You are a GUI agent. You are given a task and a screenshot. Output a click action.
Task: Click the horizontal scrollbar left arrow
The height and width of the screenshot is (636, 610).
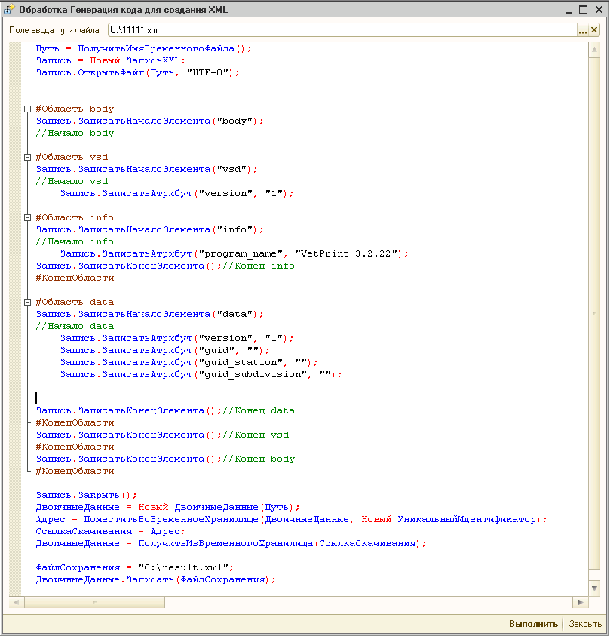(x=17, y=602)
